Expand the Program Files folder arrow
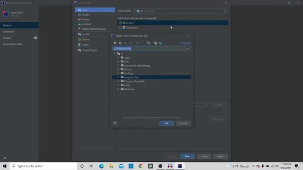This screenshot has width=303, height=170. (x=118, y=77)
